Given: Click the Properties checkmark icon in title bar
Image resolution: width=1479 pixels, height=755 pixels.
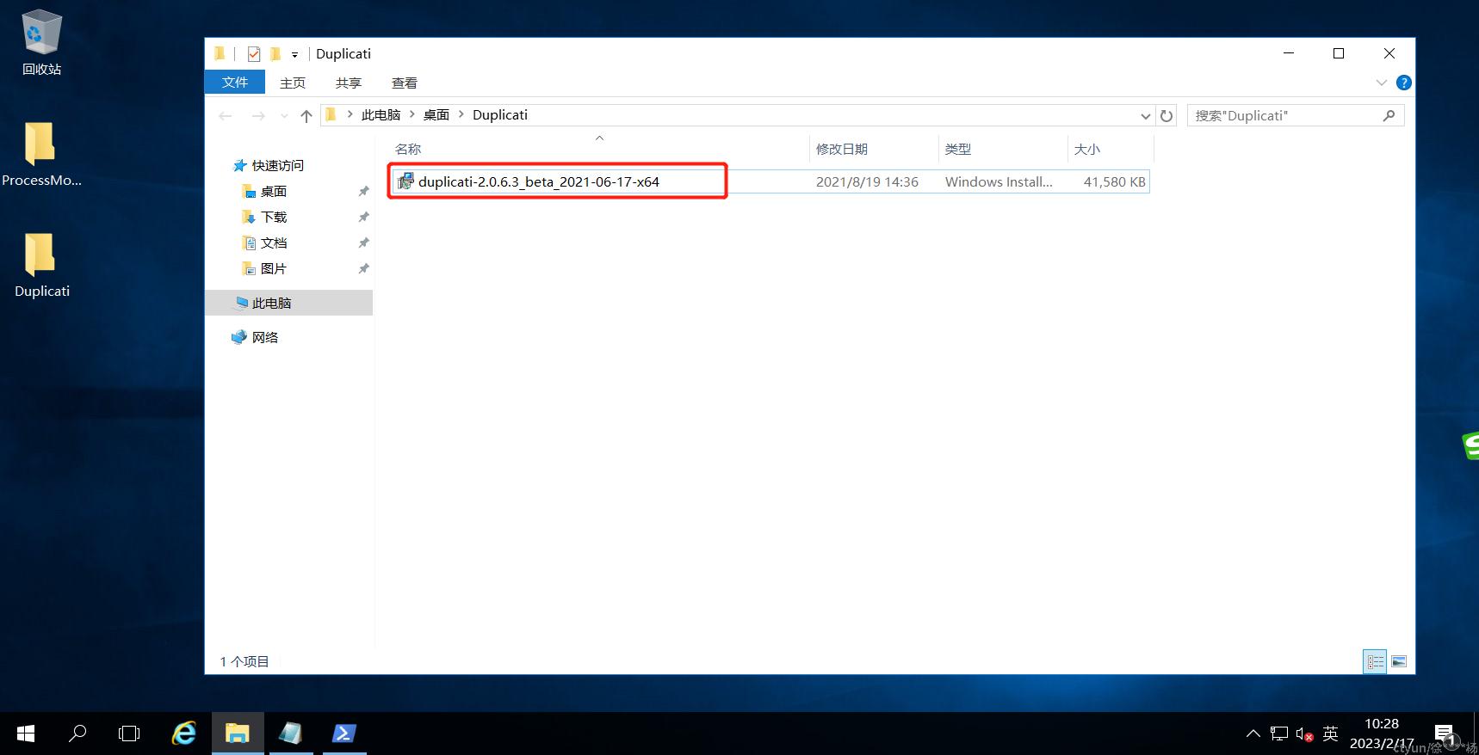Looking at the screenshot, I should (254, 54).
